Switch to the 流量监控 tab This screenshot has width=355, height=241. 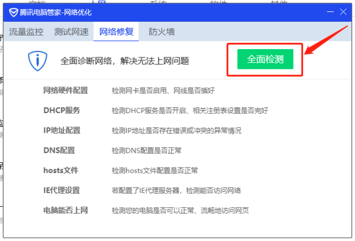tap(26, 32)
